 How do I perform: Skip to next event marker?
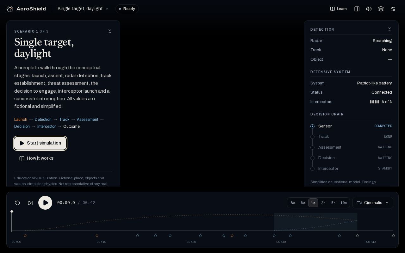tap(30, 203)
